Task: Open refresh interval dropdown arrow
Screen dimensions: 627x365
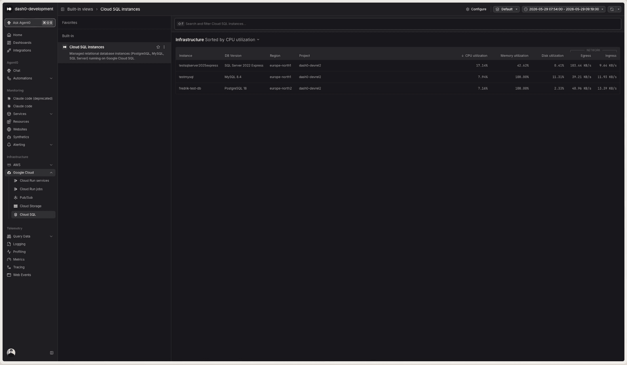Action: (x=618, y=9)
